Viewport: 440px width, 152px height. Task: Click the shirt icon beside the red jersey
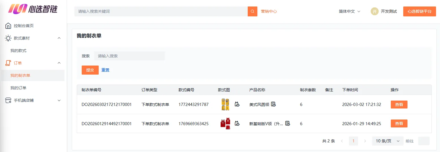tap(237, 123)
